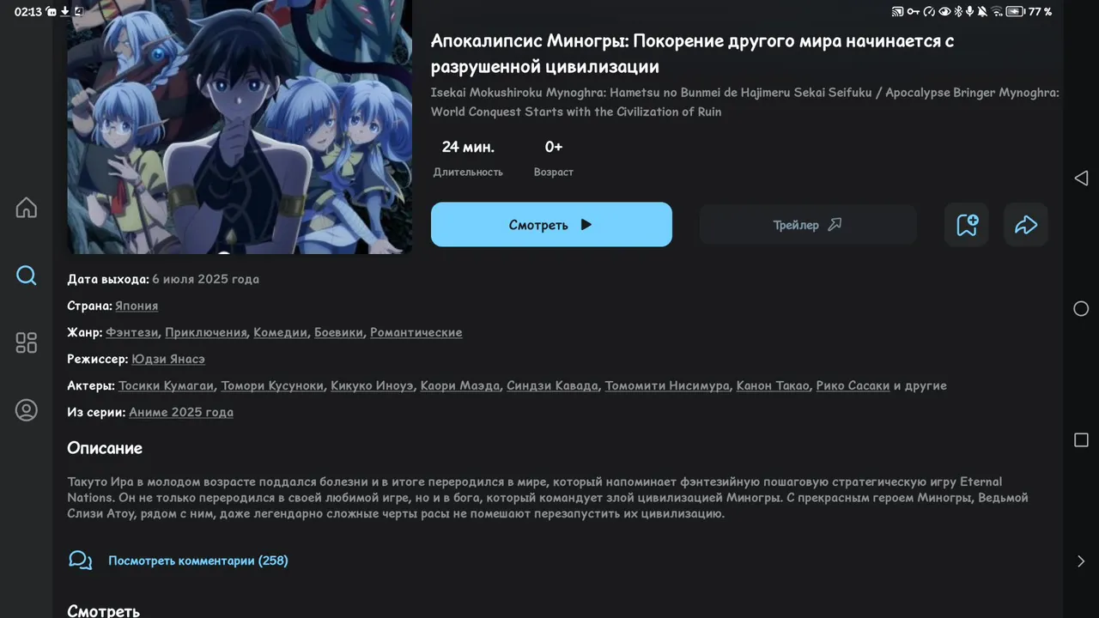The height and width of the screenshot is (618, 1099).
Task: Open Посмотреть комментарии (258) link
Action: click(x=198, y=560)
